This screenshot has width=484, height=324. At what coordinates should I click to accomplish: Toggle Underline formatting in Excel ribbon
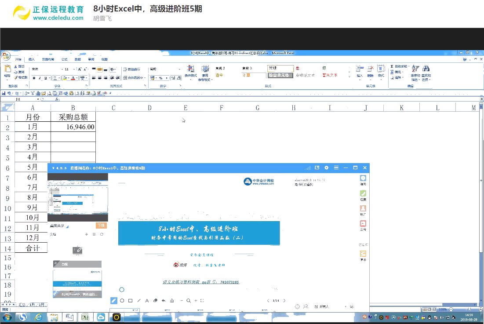pyautogui.click(x=46, y=78)
